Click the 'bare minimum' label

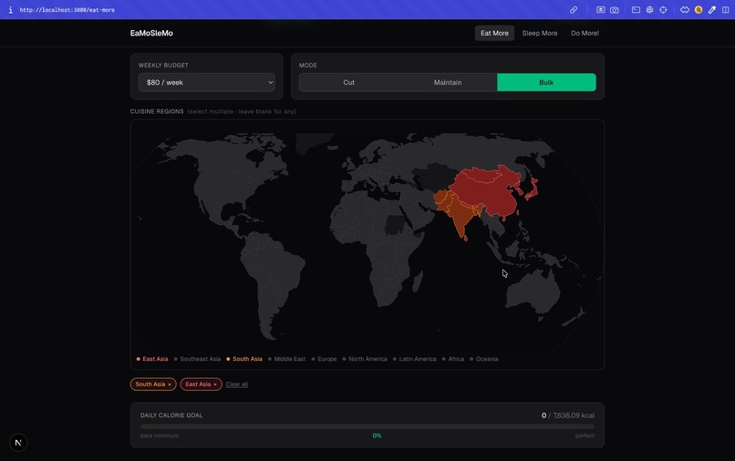[x=160, y=435]
